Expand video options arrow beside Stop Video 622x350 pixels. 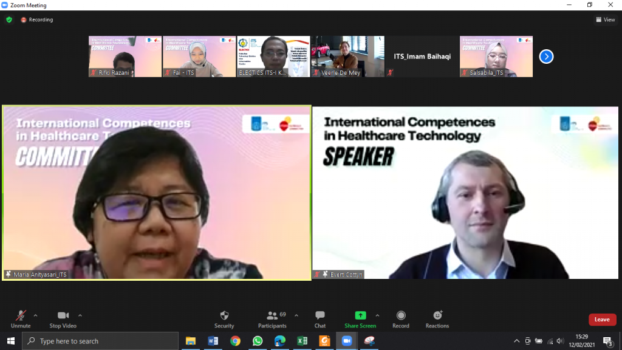click(x=80, y=315)
